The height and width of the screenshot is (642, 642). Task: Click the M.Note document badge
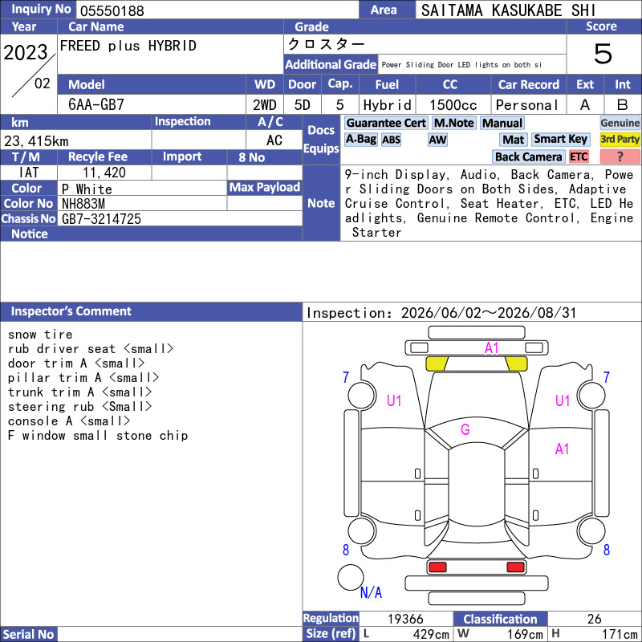pos(453,123)
